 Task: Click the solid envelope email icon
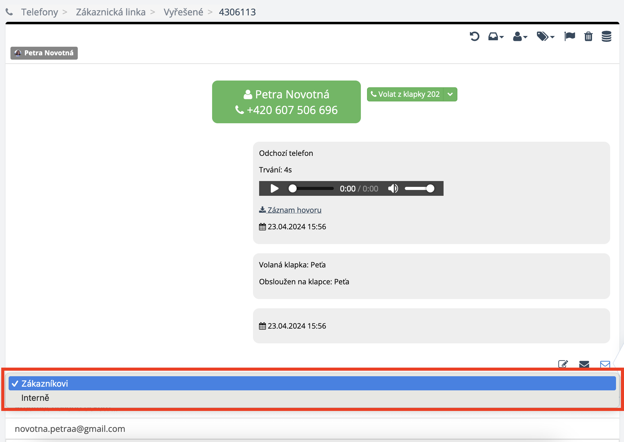point(584,364)
